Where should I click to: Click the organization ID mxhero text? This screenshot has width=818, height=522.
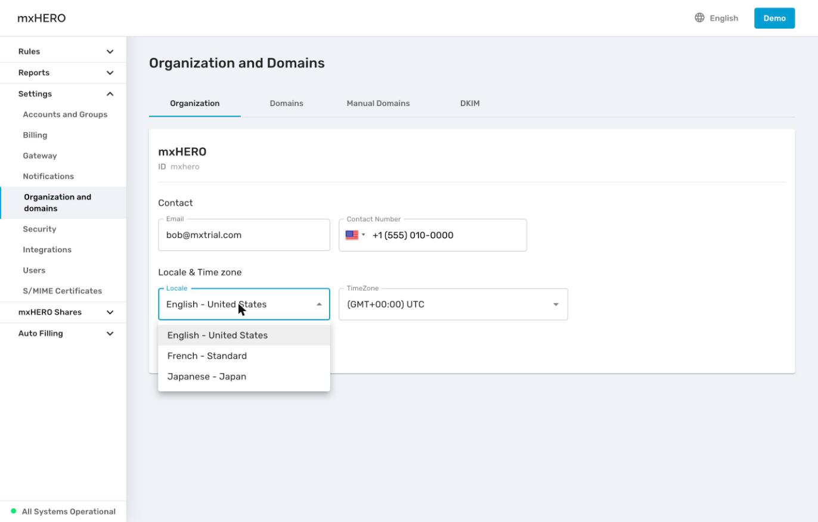coord(185,167)
